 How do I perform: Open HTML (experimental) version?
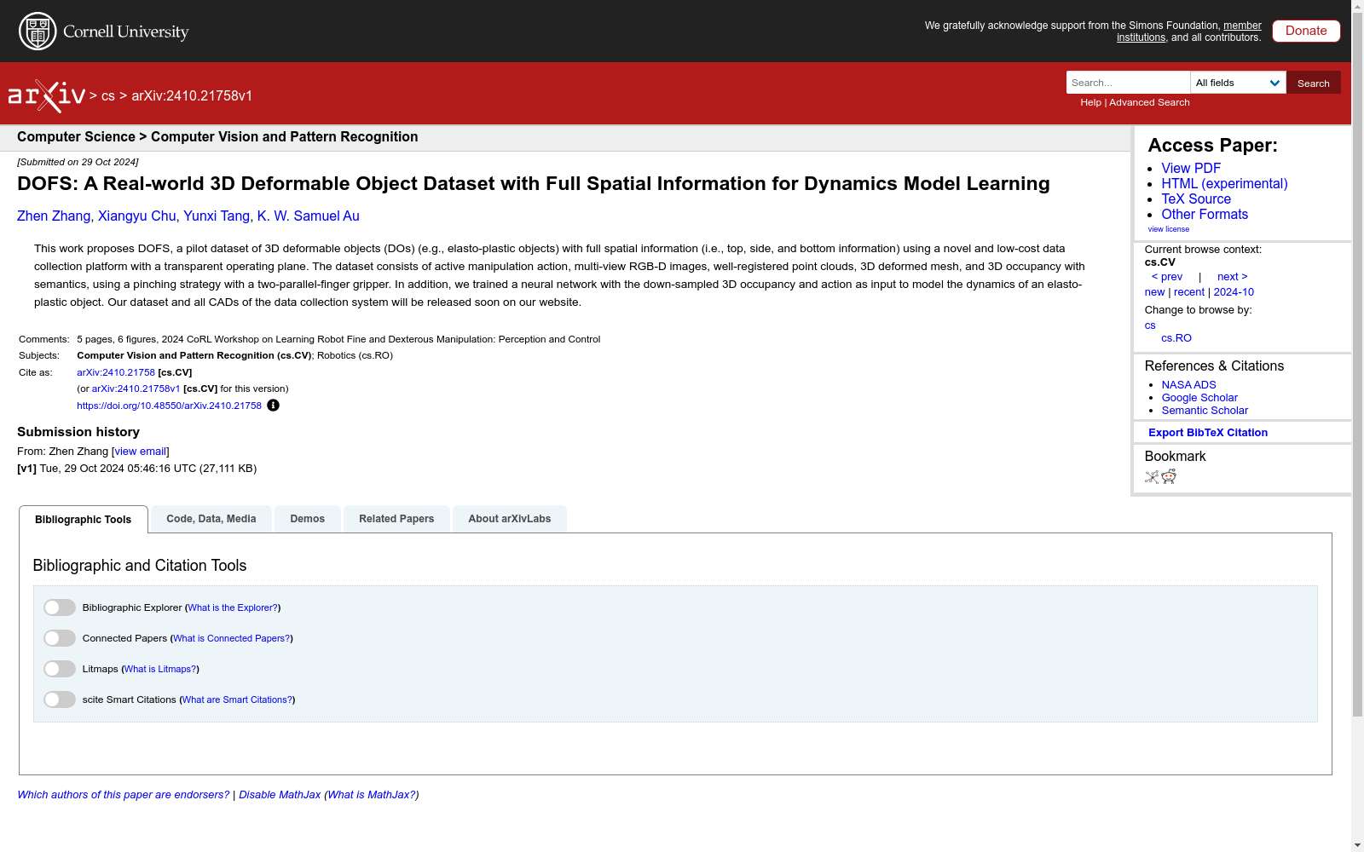(1224, 184)
